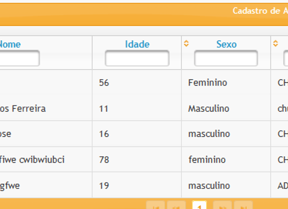
Task: Click the Sexo column sort icon
Action: pos(186,43)
